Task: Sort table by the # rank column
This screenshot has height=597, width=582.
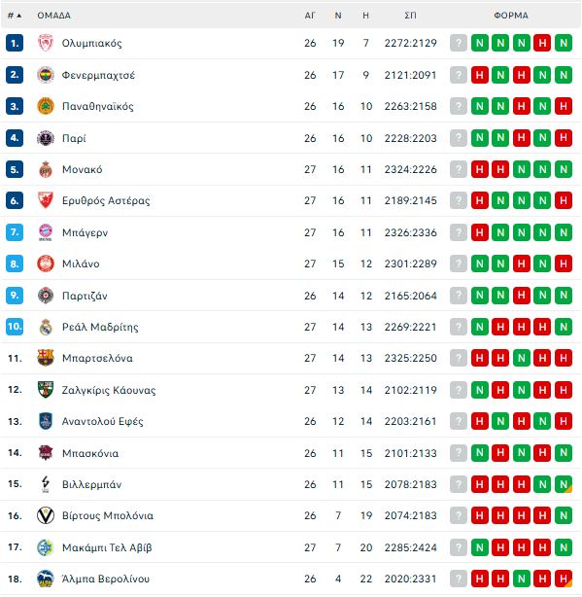Action: (x=15, y=16)
